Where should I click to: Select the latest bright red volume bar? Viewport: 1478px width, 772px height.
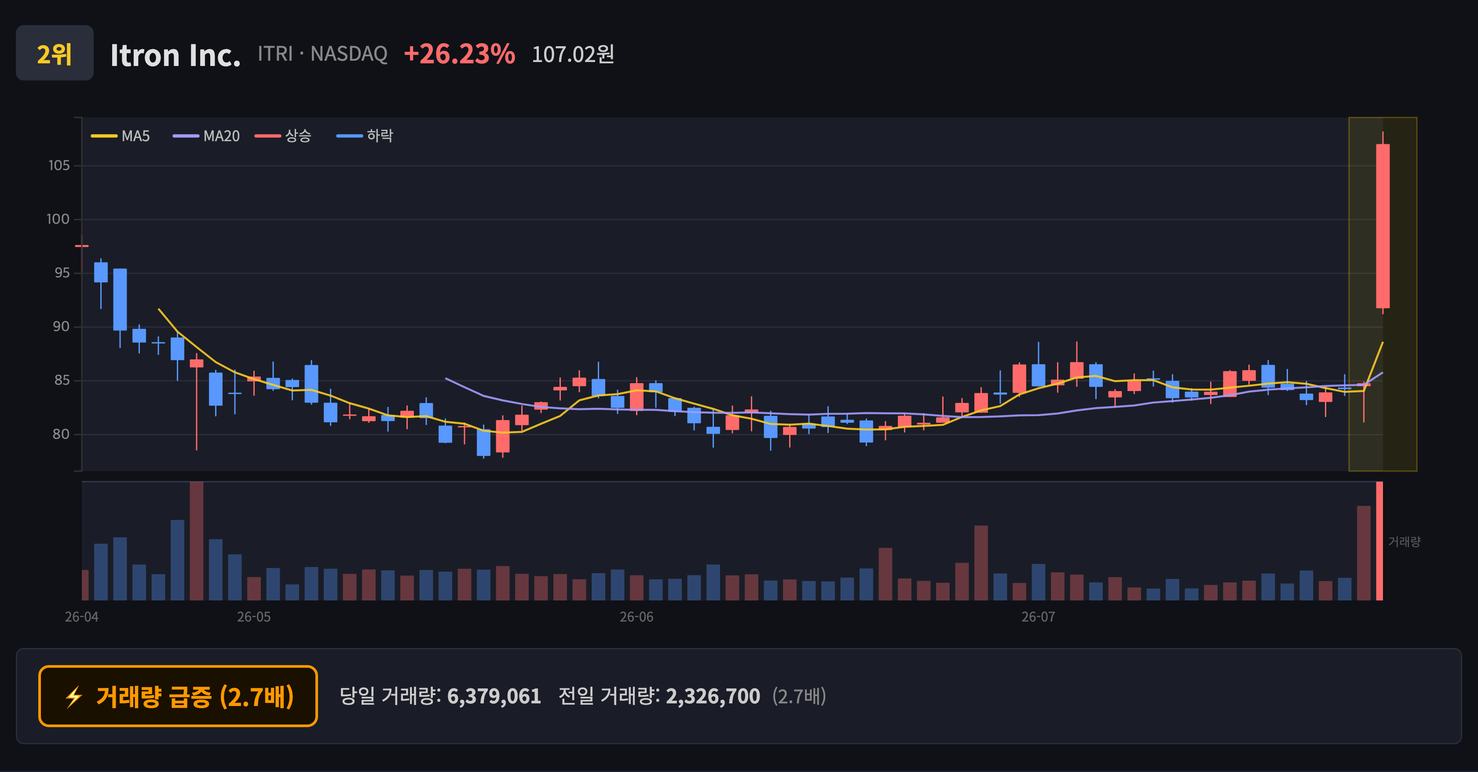click(x=1379, y=541)
